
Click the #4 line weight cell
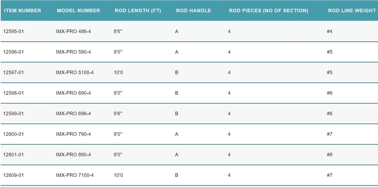pyautogui.click(x=330, y=31)
